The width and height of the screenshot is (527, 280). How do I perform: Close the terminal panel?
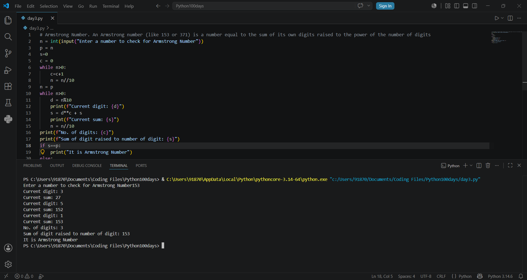click(x=519, y=166)
